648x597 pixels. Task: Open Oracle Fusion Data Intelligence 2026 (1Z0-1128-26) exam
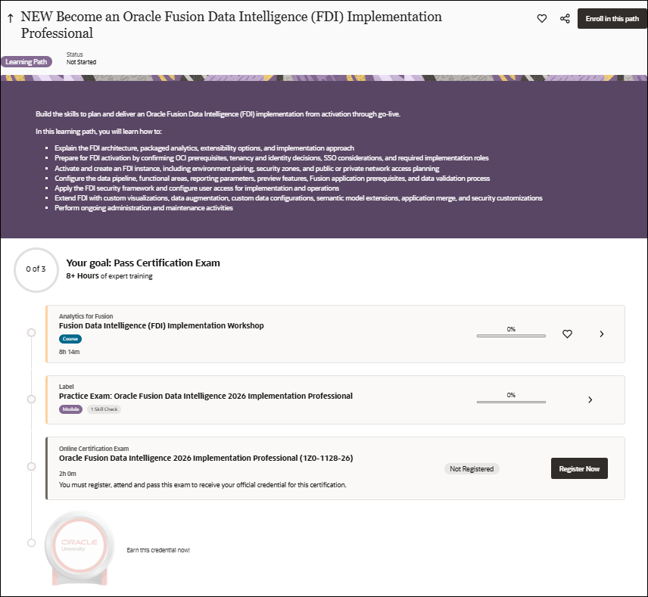(x=206, y=458)
